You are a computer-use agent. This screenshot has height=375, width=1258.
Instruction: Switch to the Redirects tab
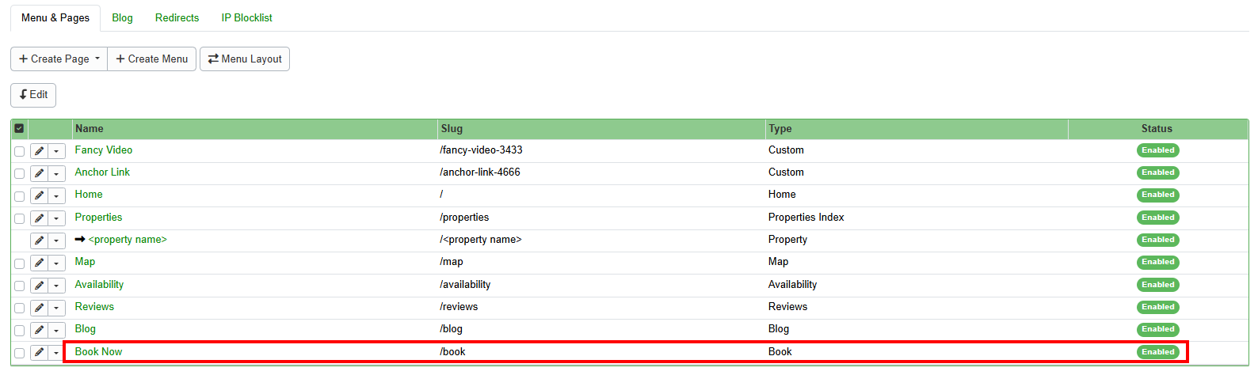[x=177, y=17]
